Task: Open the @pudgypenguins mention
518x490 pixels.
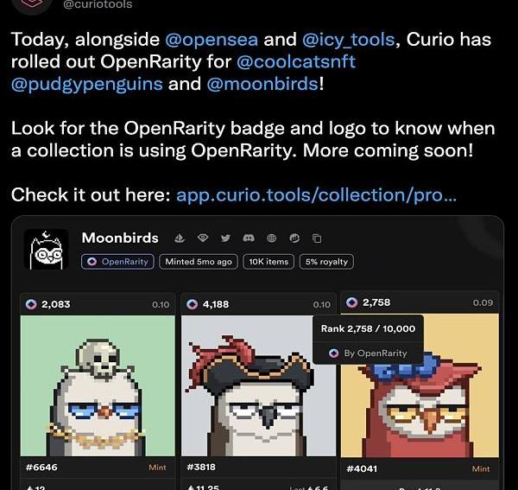Action: coord(87,84)
